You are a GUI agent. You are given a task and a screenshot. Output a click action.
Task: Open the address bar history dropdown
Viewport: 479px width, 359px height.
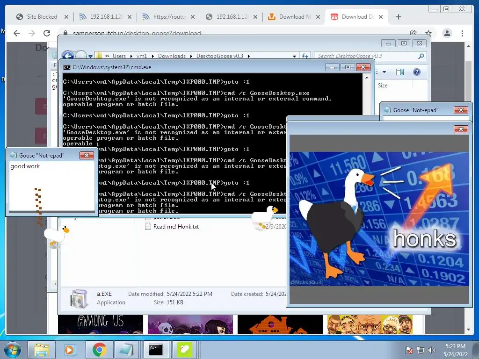294,56
